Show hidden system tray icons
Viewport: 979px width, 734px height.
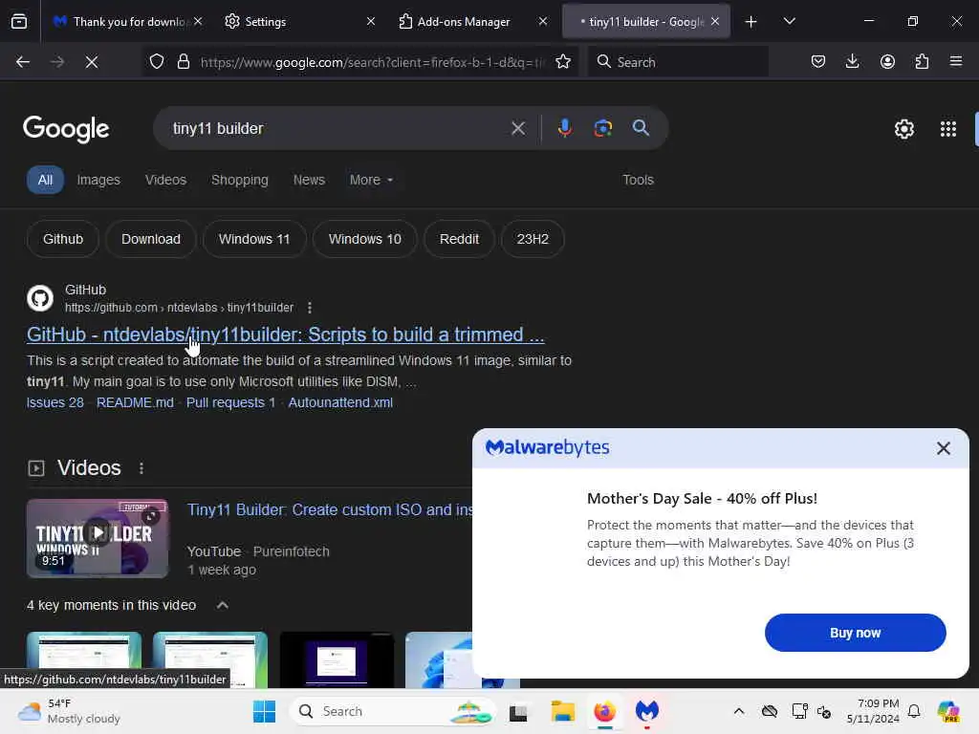click(x=739, y=711)
